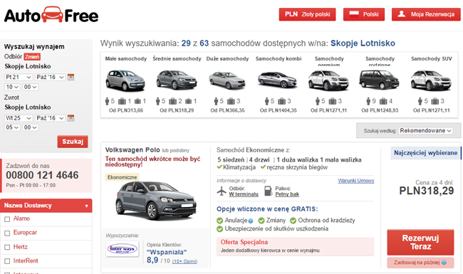Click the Zmień pickup location button

(32, 57)
